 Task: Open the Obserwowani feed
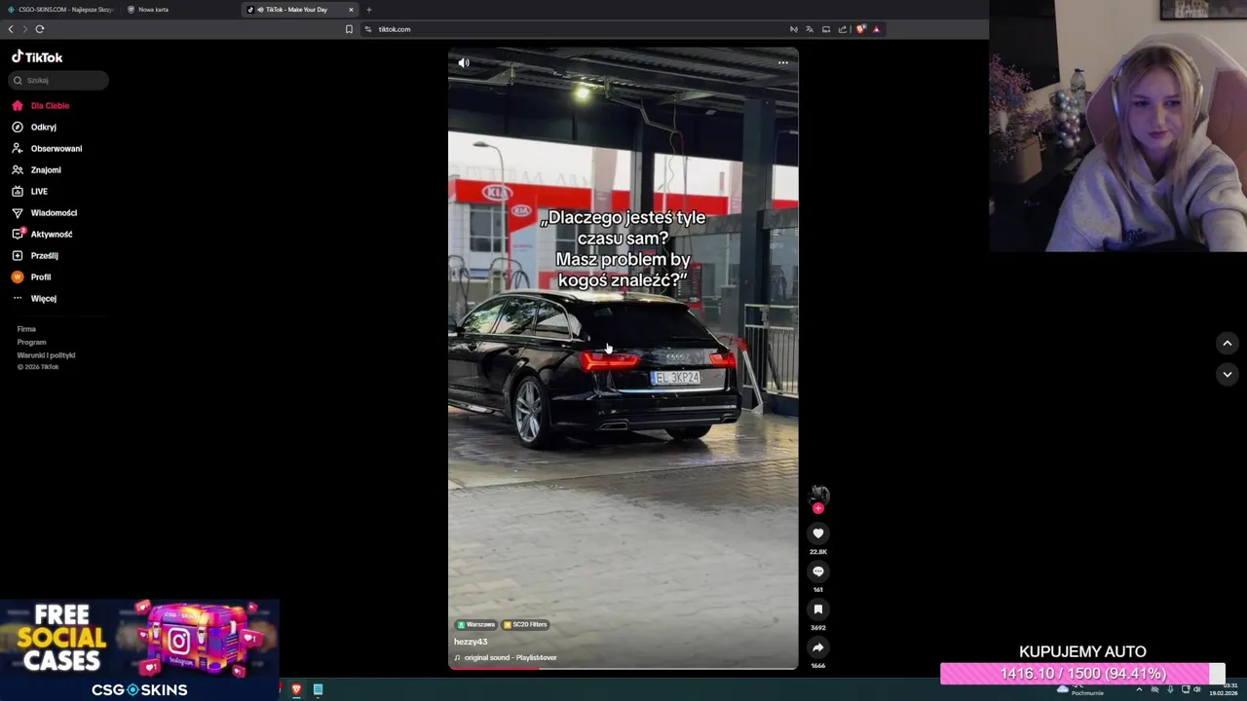48,148
